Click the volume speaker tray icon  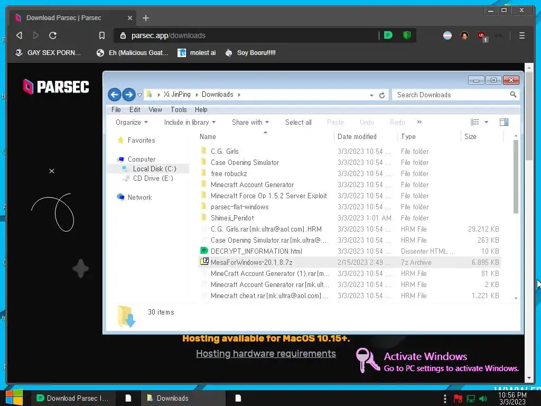(x=483, y=399)
